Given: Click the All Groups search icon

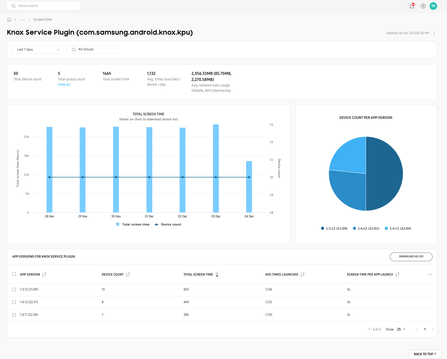Looking at the screenshot, I should click(x=74, y=50).
